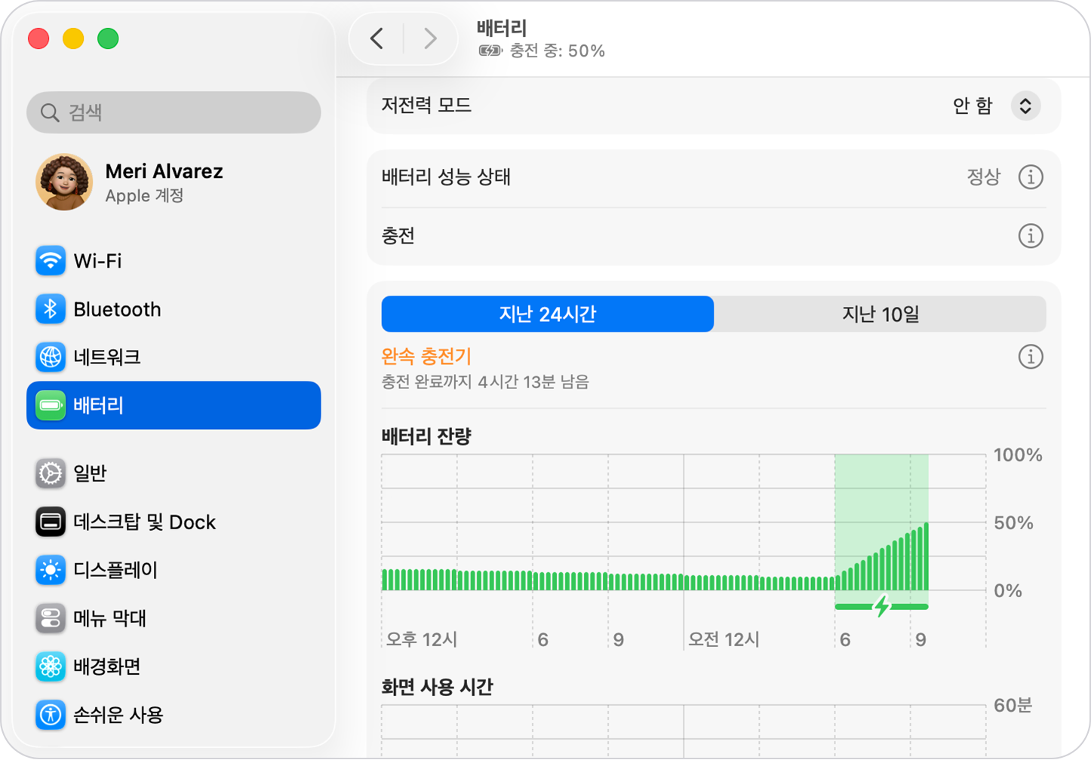The image size is (1091, 760).
Task: Click the charging bolt marker under the graph
Action: click(881, 605)
